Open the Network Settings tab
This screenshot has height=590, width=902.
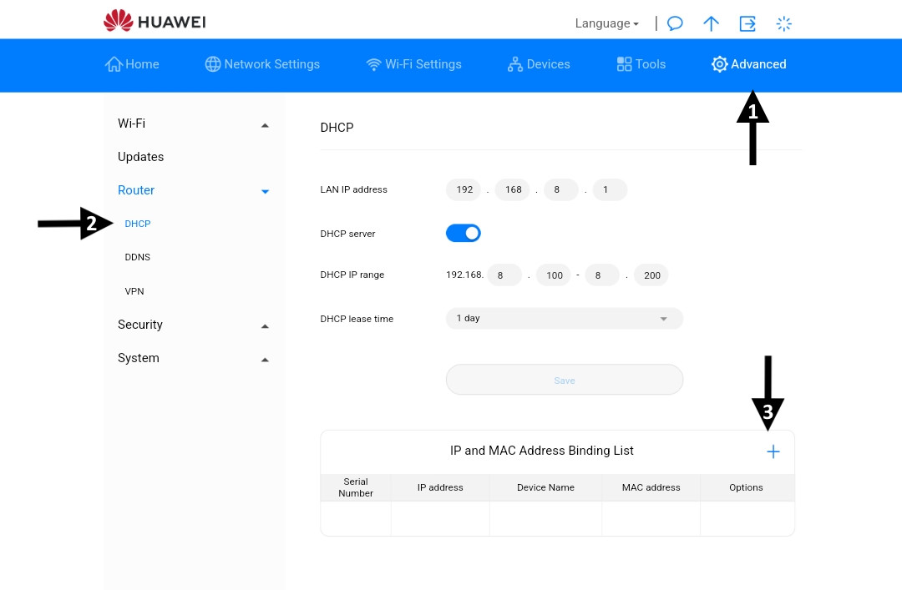pos(262,64)
